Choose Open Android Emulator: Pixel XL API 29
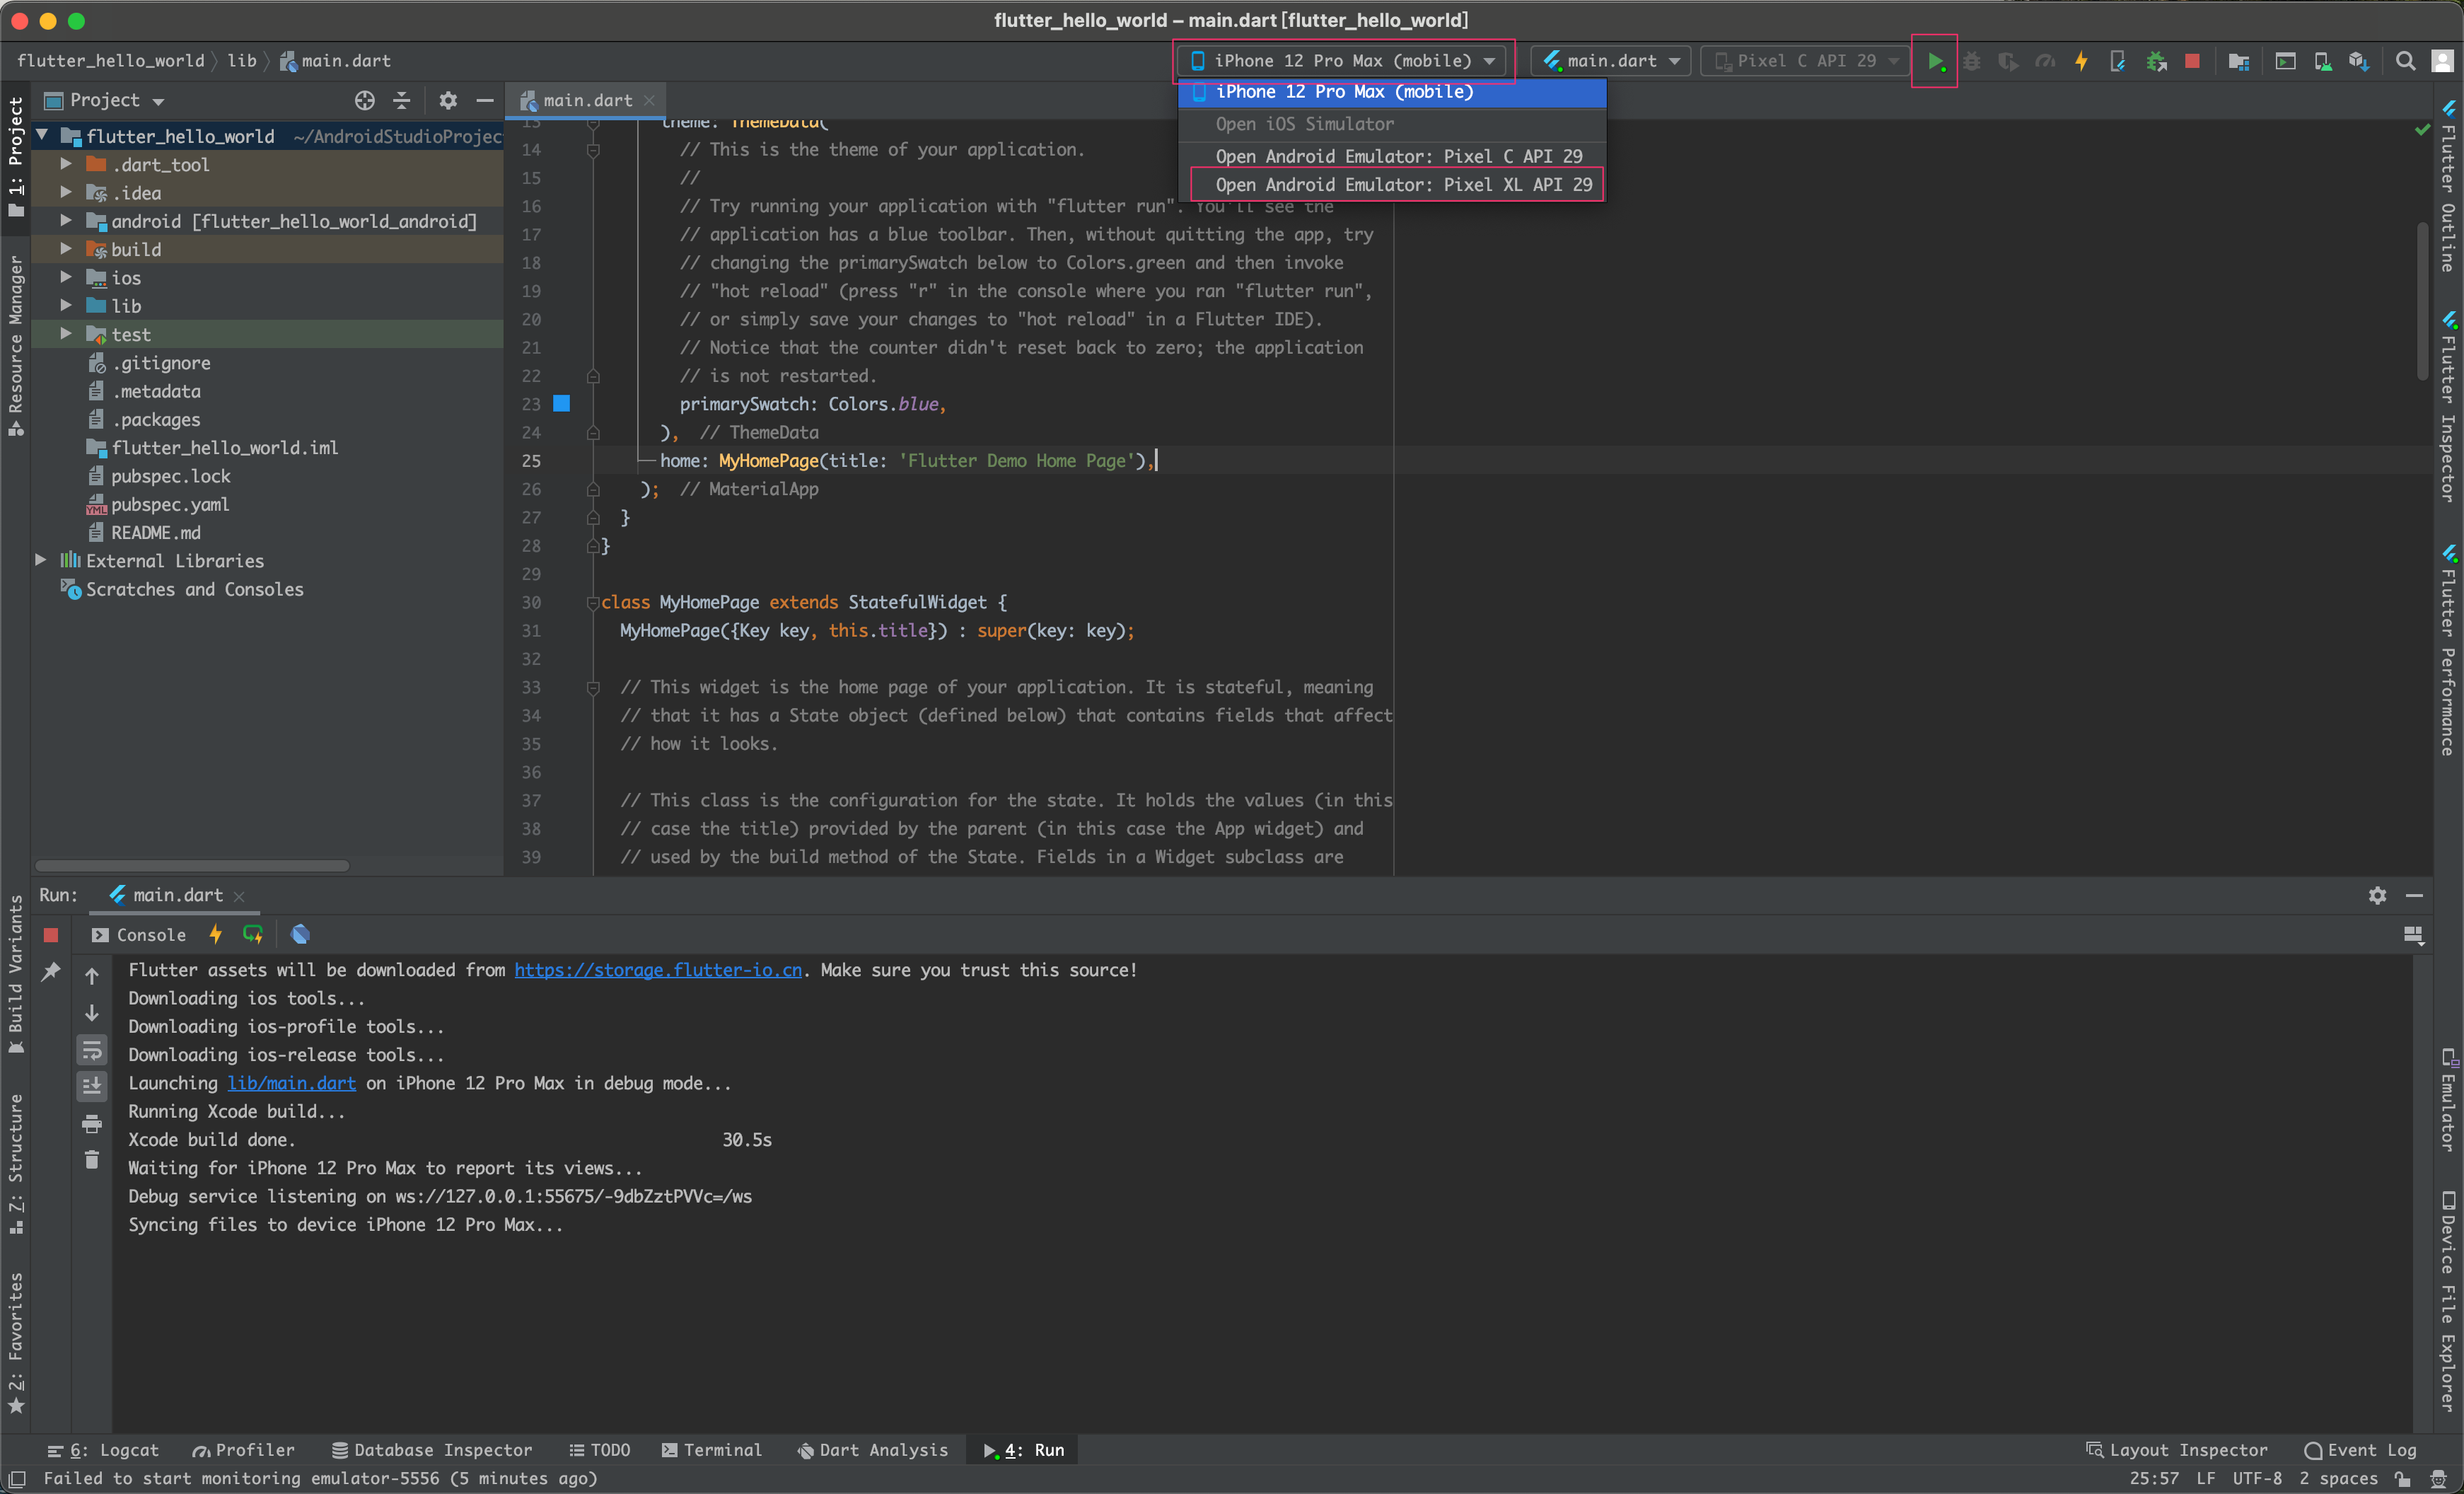The image size is (2464, 1494). pyautogui.click(x=1392, y=185)
